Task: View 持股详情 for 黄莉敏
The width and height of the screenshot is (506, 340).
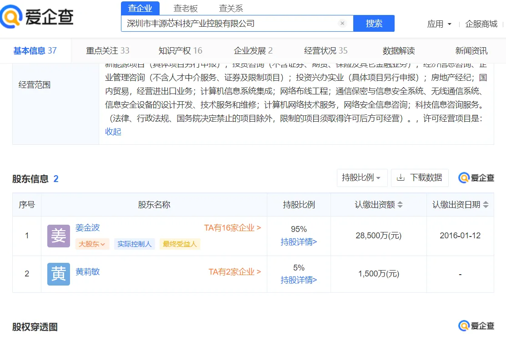Action: [299, 280]
